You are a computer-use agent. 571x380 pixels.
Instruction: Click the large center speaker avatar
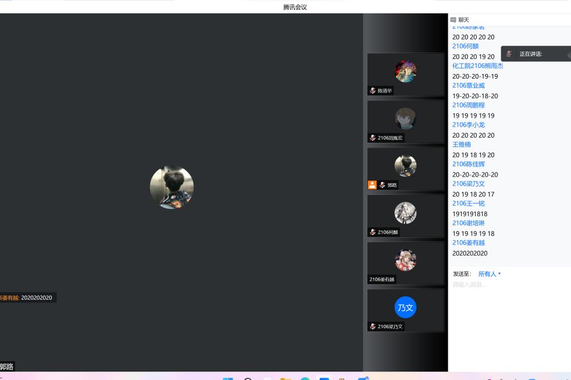(x=172, y=187)
